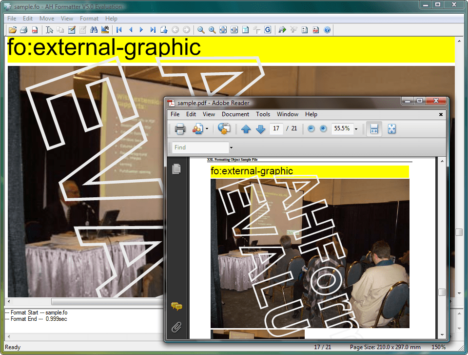Click the AH Formatter horizontal scrollbar thumb
The height and width of the screenshot is (355, 468).
click(107, 301)
